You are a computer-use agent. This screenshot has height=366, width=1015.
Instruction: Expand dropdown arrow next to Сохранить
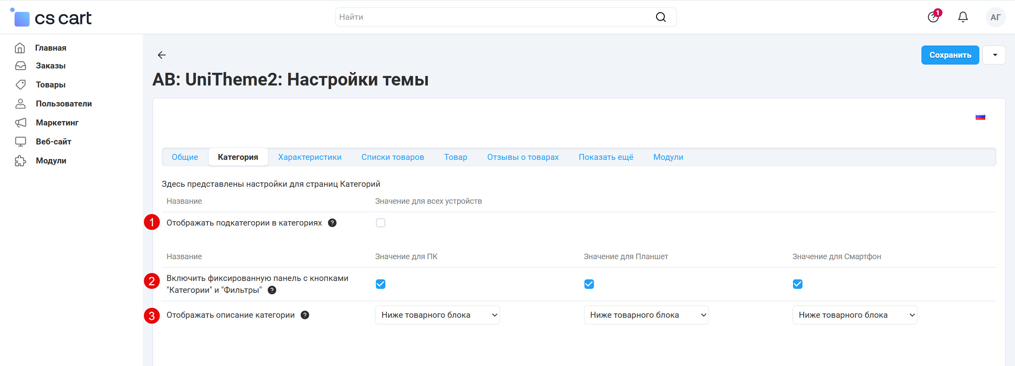[994, 55]
